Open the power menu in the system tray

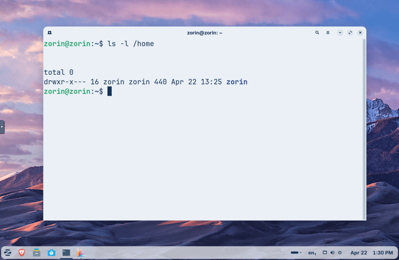(340, 253)
